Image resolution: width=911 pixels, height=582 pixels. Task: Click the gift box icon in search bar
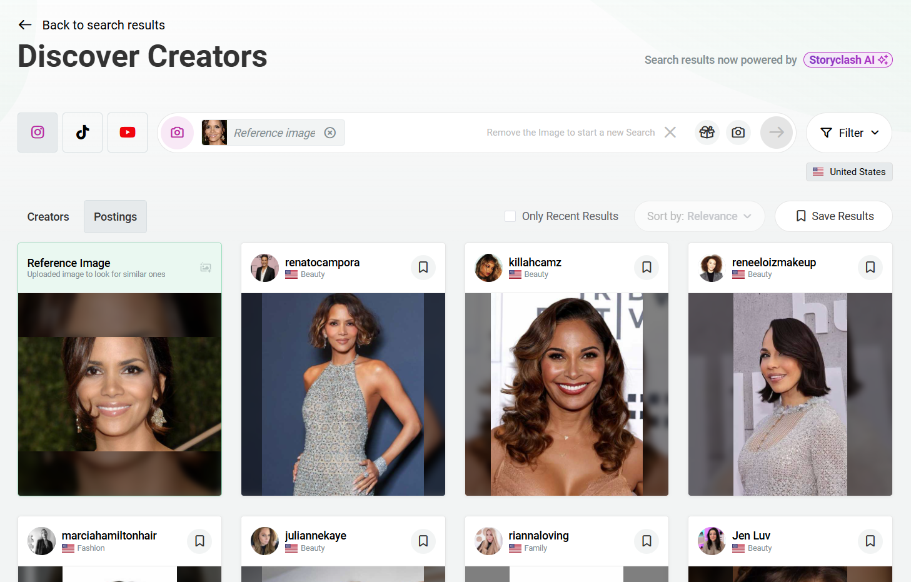tap(707, 133)
